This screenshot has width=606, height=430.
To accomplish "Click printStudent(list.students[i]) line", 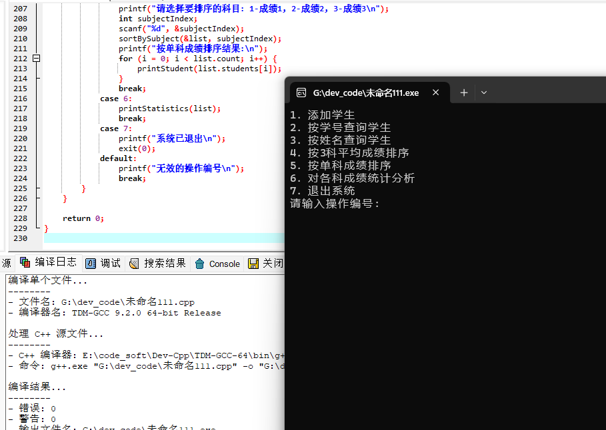I will (x=209, y=69).
